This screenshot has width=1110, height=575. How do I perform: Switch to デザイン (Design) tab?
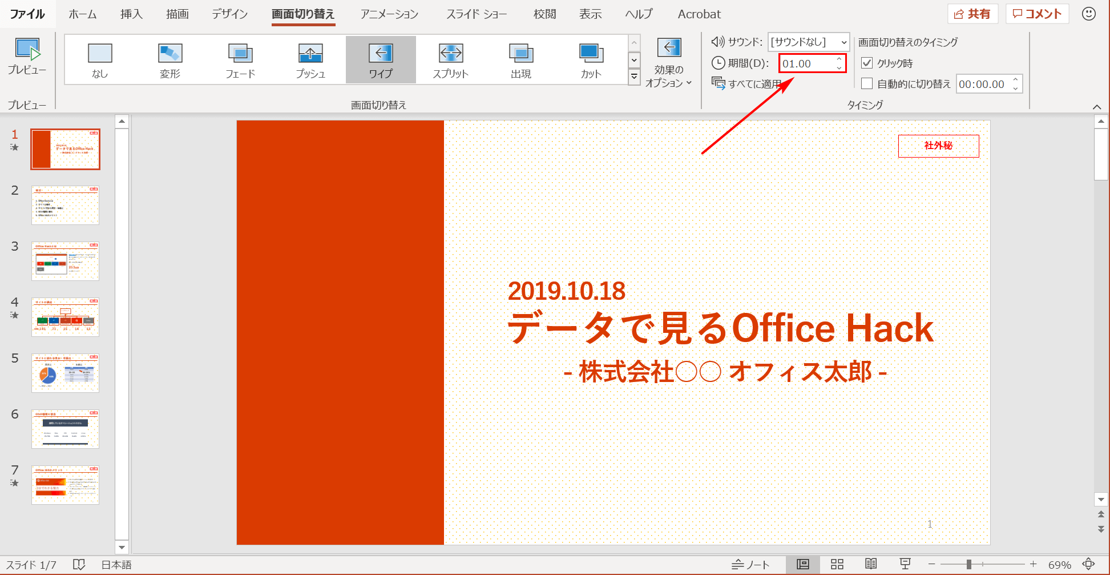click(230, 14)
